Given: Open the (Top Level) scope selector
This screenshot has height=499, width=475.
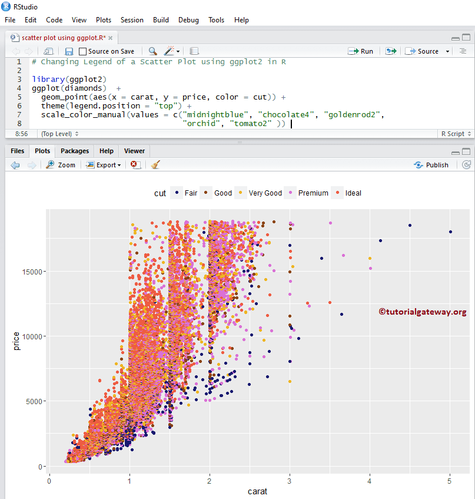Looking at the screenshot, I should (x=59, y=134).
